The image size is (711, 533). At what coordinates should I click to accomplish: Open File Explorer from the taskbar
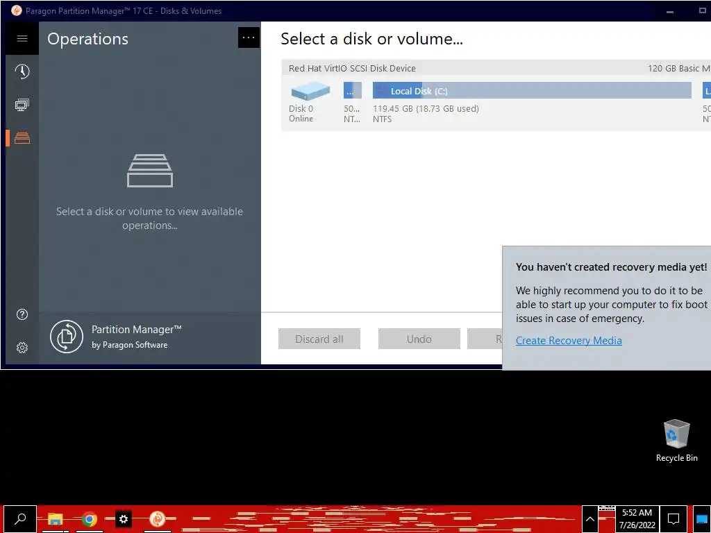(56, 519)
